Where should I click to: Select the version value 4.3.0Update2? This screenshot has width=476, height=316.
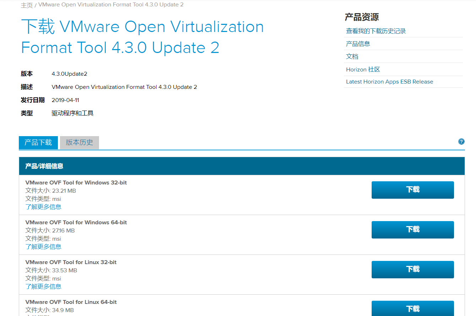pyautogui.click(x=70, y=74)
